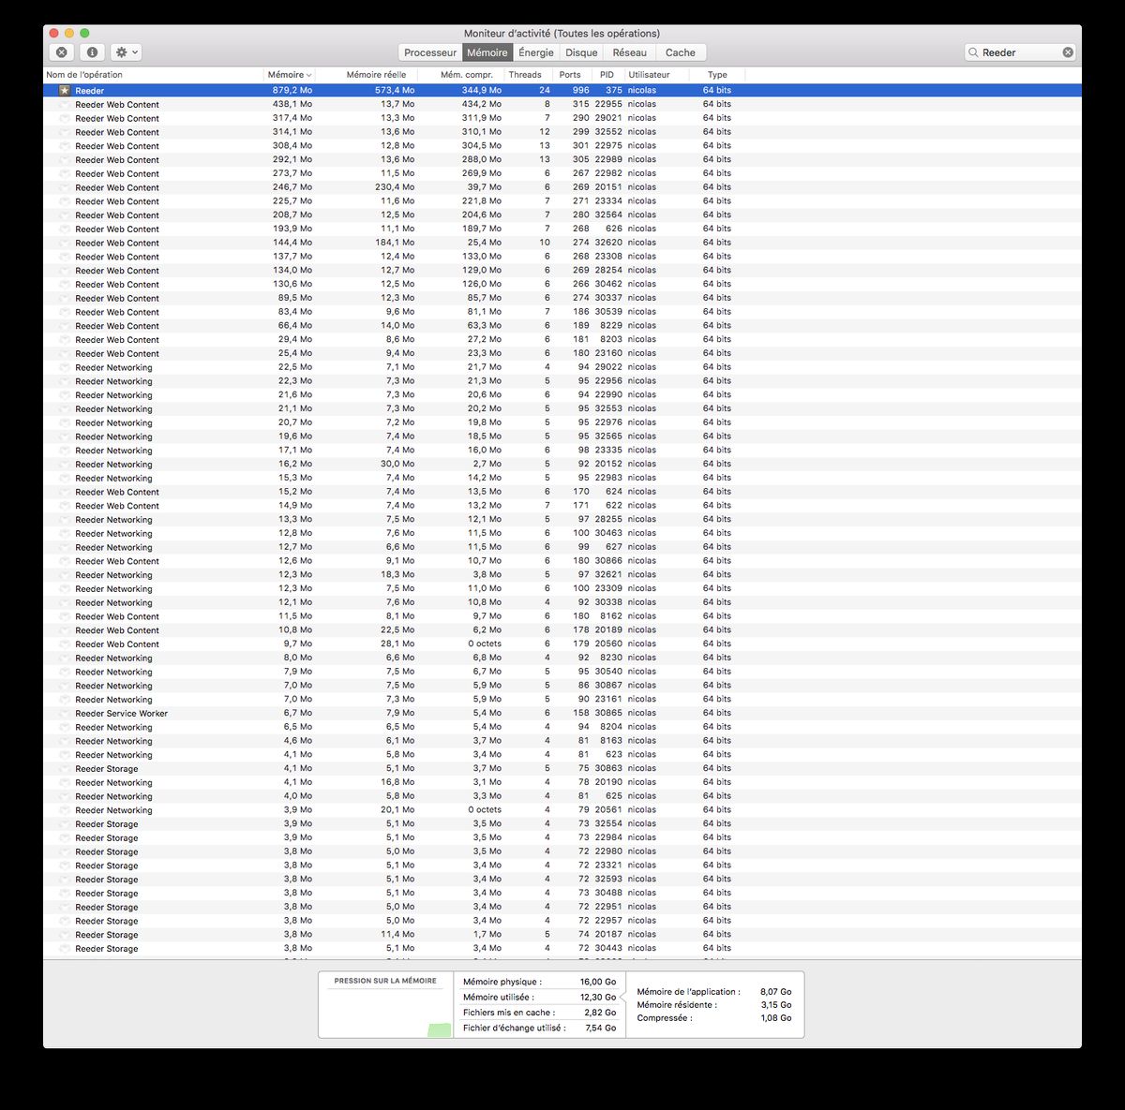Click the window title Moniteur d'activité
Image resolution: width=1125 pixels, height=1110 pixels.
point(562,34)
